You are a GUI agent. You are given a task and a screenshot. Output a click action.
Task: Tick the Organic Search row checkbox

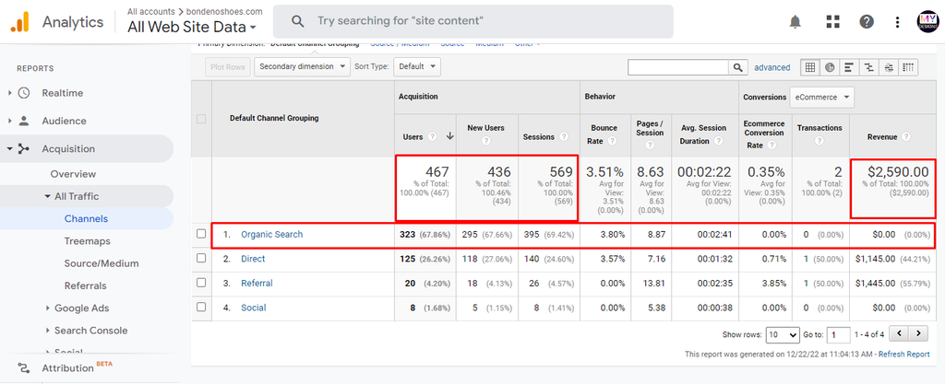pos(201,235)
